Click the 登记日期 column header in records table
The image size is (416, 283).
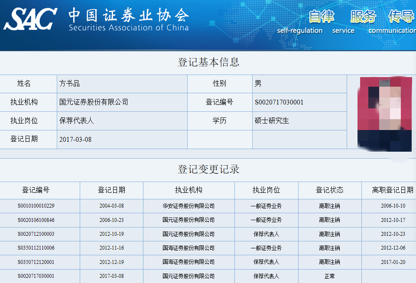point(111,190)
